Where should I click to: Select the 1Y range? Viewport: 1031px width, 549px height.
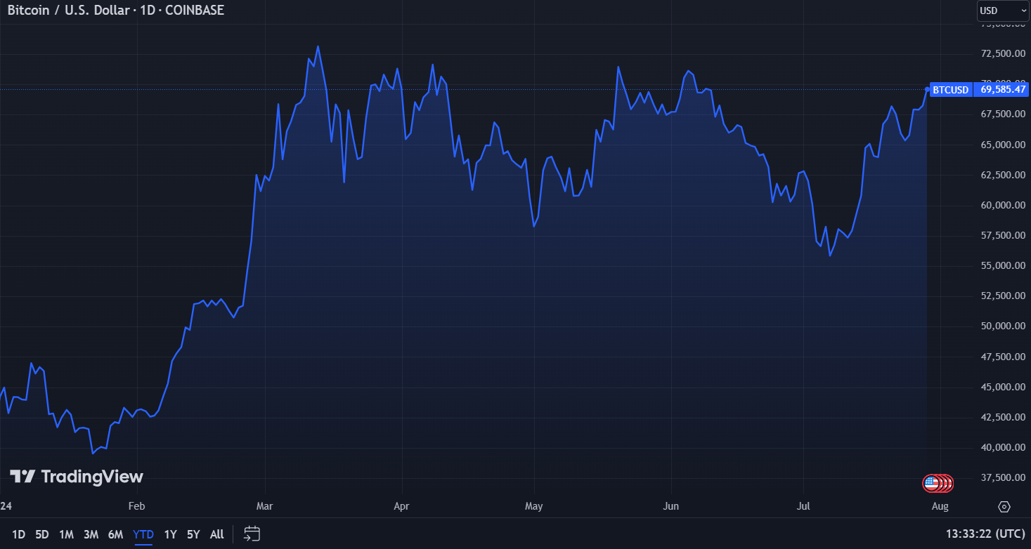pyautogui.click(x=170, y=534)
